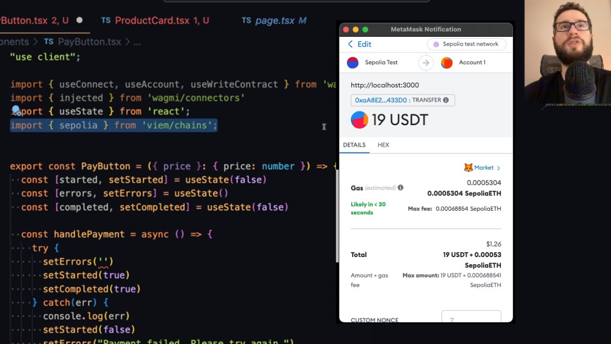Click the chevron to the right of Market
Viewport: 611px width, 344px height.
click(498, 168)
